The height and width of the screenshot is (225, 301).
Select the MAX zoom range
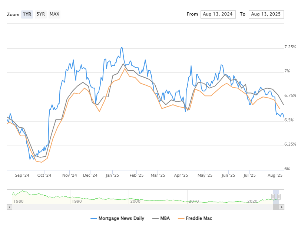pos(54,14)
